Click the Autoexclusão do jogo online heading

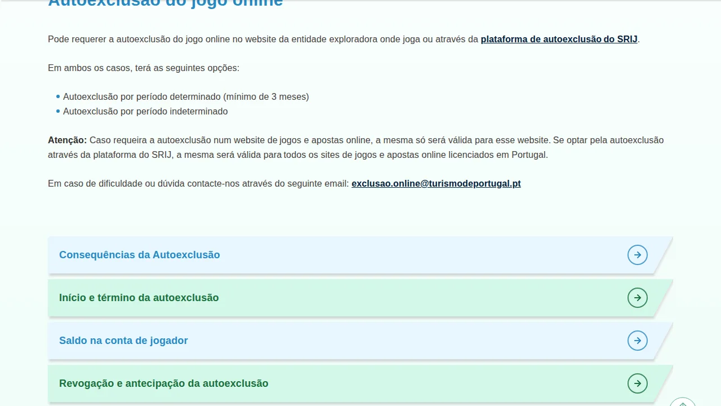[x=165, y=3]
